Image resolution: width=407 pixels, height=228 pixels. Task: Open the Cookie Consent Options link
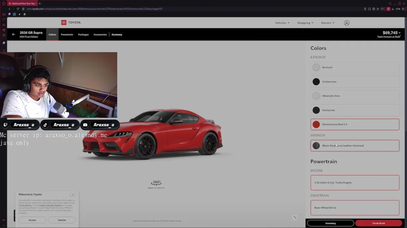coord(50,205)
